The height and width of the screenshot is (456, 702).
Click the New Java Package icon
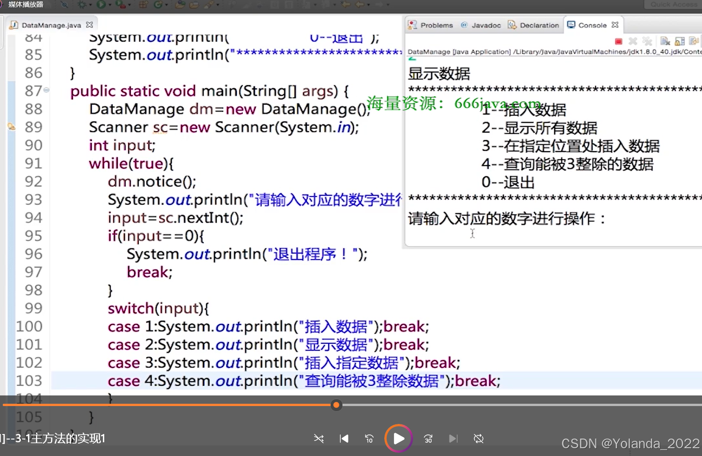pyautogui.click(x=143, y=4)
